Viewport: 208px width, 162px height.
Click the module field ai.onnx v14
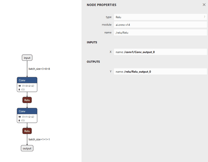(x=160, y=25)
